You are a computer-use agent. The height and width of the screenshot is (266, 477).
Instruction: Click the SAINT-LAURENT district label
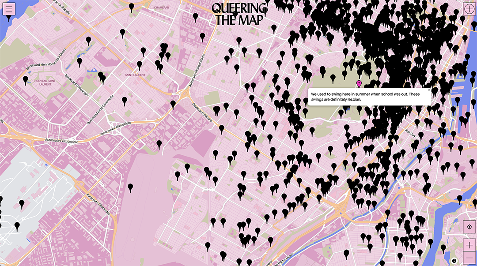pos(135,75)
